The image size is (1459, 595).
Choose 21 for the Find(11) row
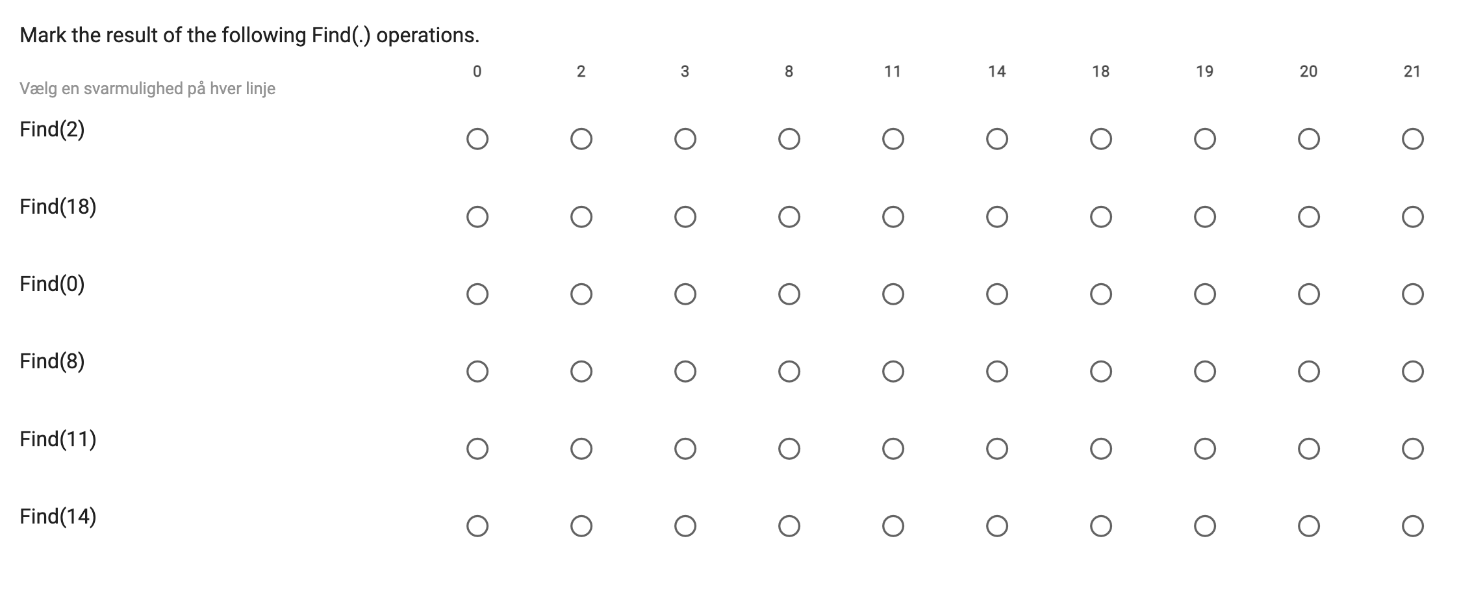[x=1412, y=449]
